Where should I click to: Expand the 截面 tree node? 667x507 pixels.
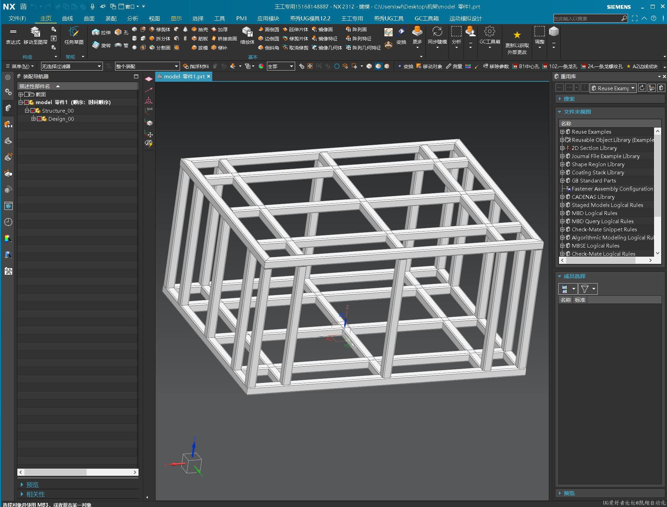coord(20,94)
